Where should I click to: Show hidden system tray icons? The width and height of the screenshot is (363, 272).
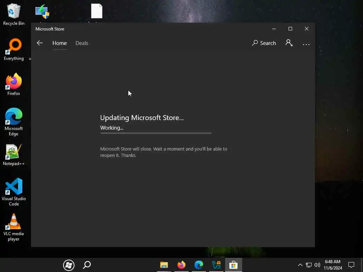(x=300, y=265)
